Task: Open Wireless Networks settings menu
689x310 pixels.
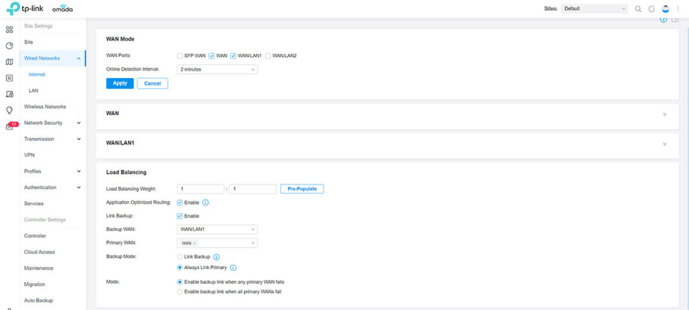Action: (45, 107)
